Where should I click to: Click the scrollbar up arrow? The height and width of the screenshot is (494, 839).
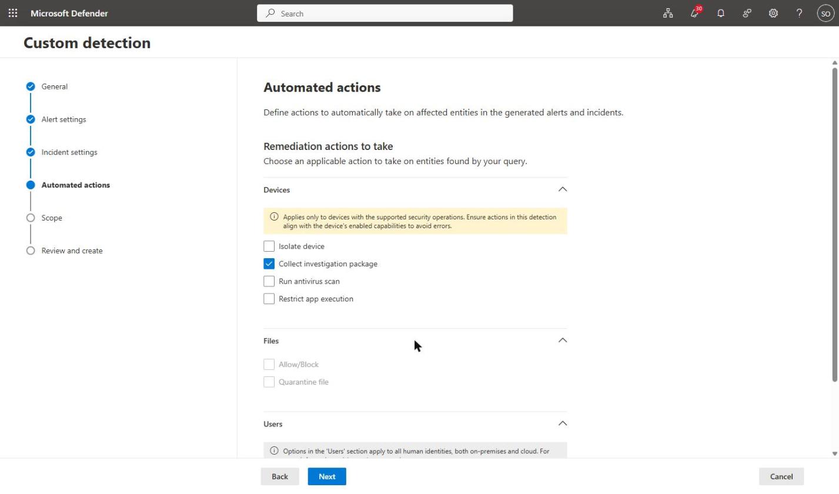[835, 62]
